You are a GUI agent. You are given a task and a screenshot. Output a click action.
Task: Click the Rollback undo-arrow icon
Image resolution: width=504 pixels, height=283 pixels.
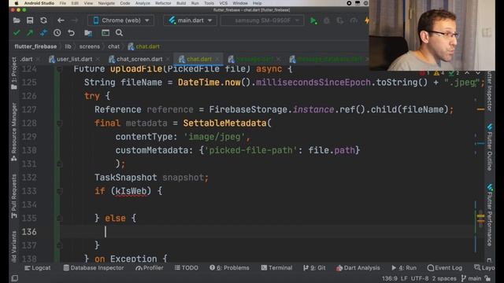pos(71,33)
